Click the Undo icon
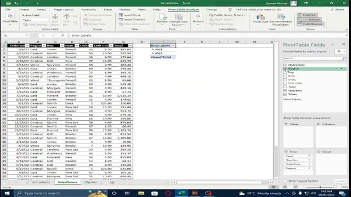Screen dimensions: 351x197 16,3
